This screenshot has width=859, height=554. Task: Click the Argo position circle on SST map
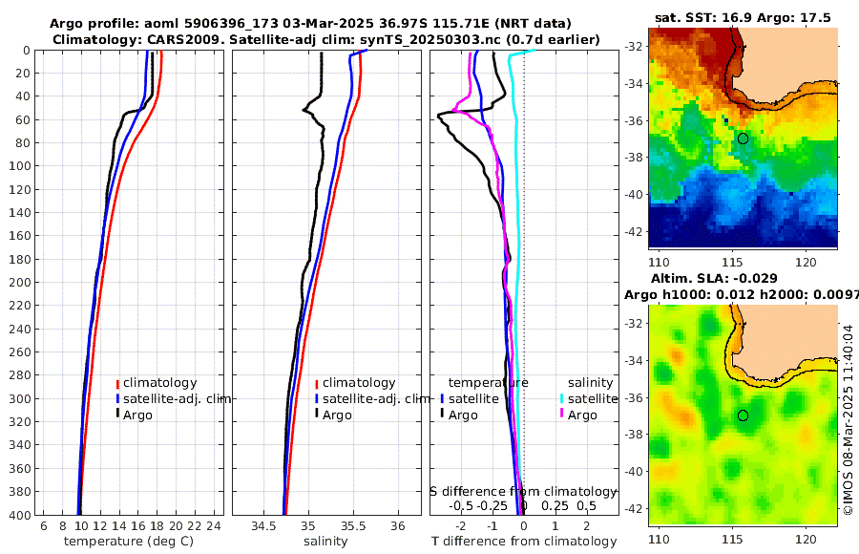[x=743, y=138]
